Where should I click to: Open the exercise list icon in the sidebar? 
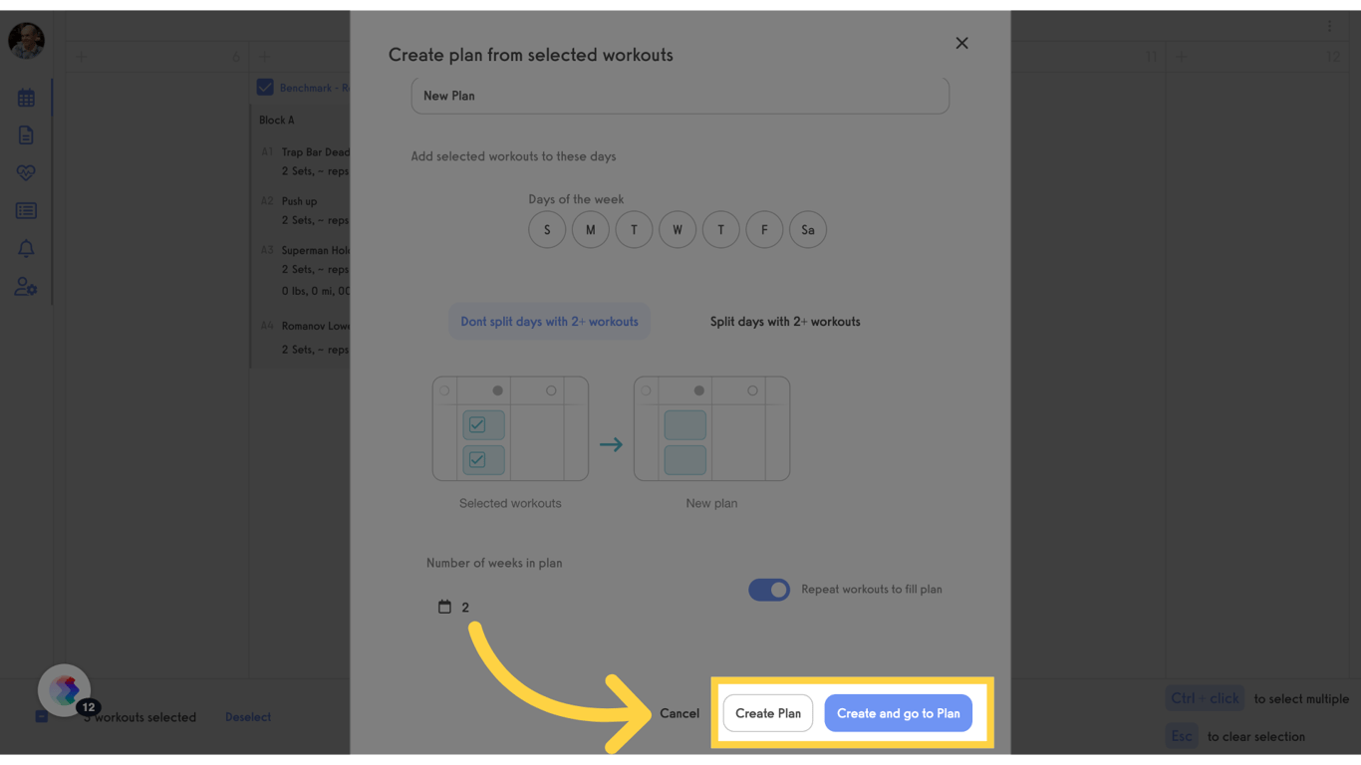pos(26,210)
